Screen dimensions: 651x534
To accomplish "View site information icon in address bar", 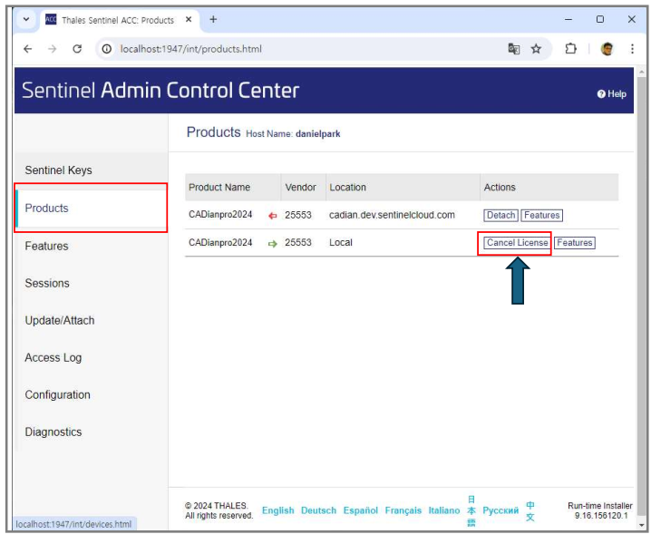I will pos(107,49).
